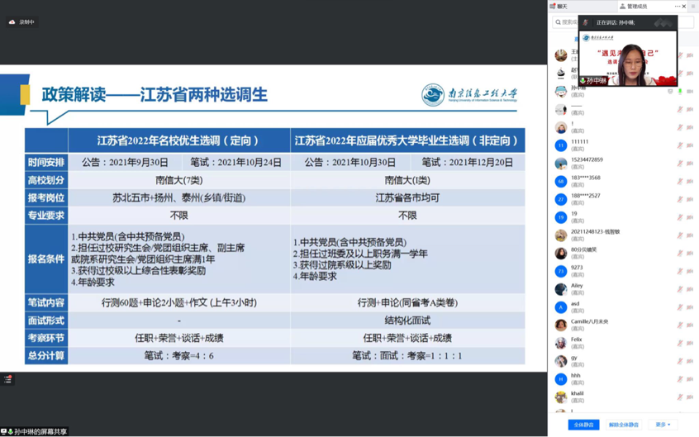Click avatar of member hhh
Viewport: 699px width, 437px height.
pyautogui.click(x=561, y=378)
